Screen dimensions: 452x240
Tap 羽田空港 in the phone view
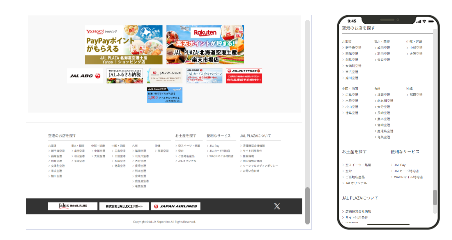[383, 54]
